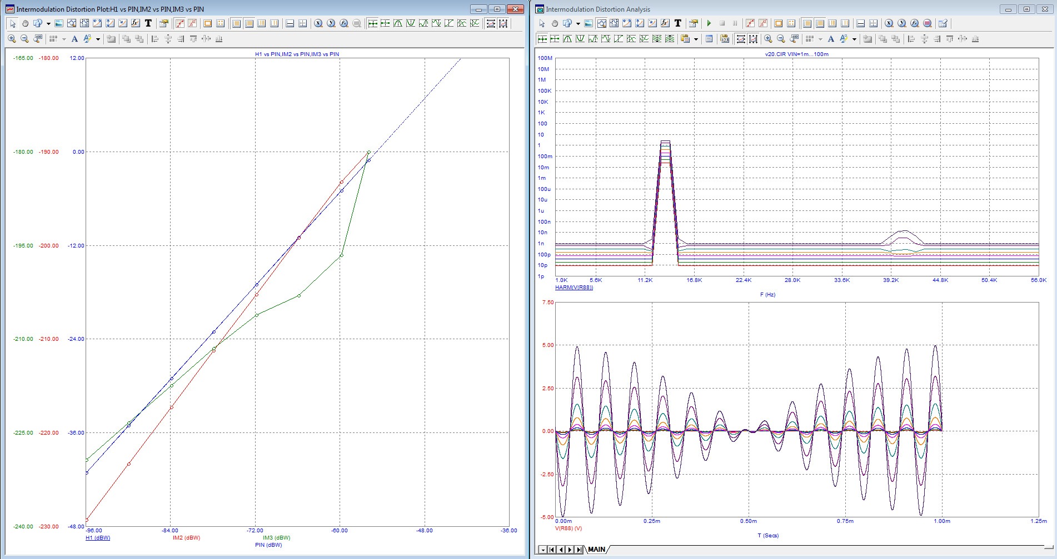This screenshot has width=1057, height=559.
Task: Click the zoom in magnifier in the Distortion Plot window
Action: 12,39
